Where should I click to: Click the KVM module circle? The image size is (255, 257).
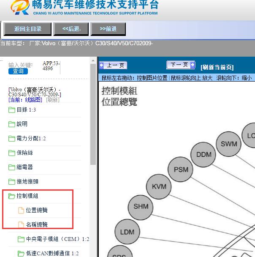click(x=159, y=186)
